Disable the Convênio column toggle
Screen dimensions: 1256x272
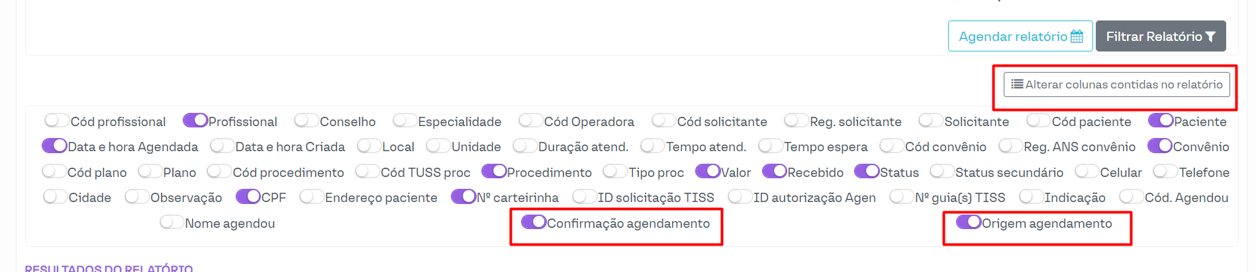(1160, 146)
